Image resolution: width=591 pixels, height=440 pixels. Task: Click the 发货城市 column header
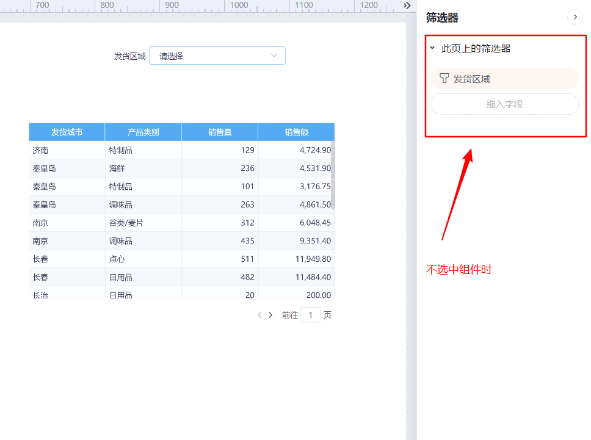coord(67,132)
